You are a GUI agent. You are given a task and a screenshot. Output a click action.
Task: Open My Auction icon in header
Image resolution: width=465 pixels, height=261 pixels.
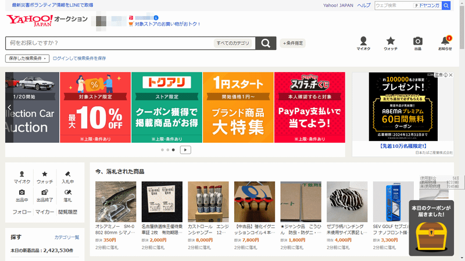click(x=363, y=43)
